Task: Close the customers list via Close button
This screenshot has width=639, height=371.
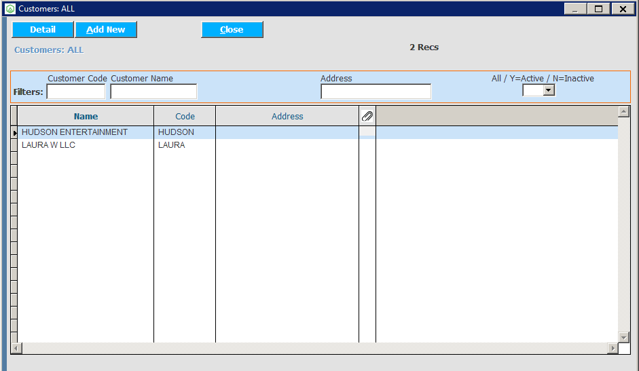Action: pyautogui.click(x=232, y=30)
